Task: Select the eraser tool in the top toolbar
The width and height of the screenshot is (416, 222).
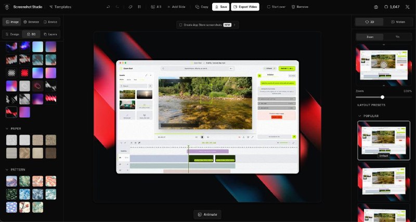Action: (x=130, y=7)
